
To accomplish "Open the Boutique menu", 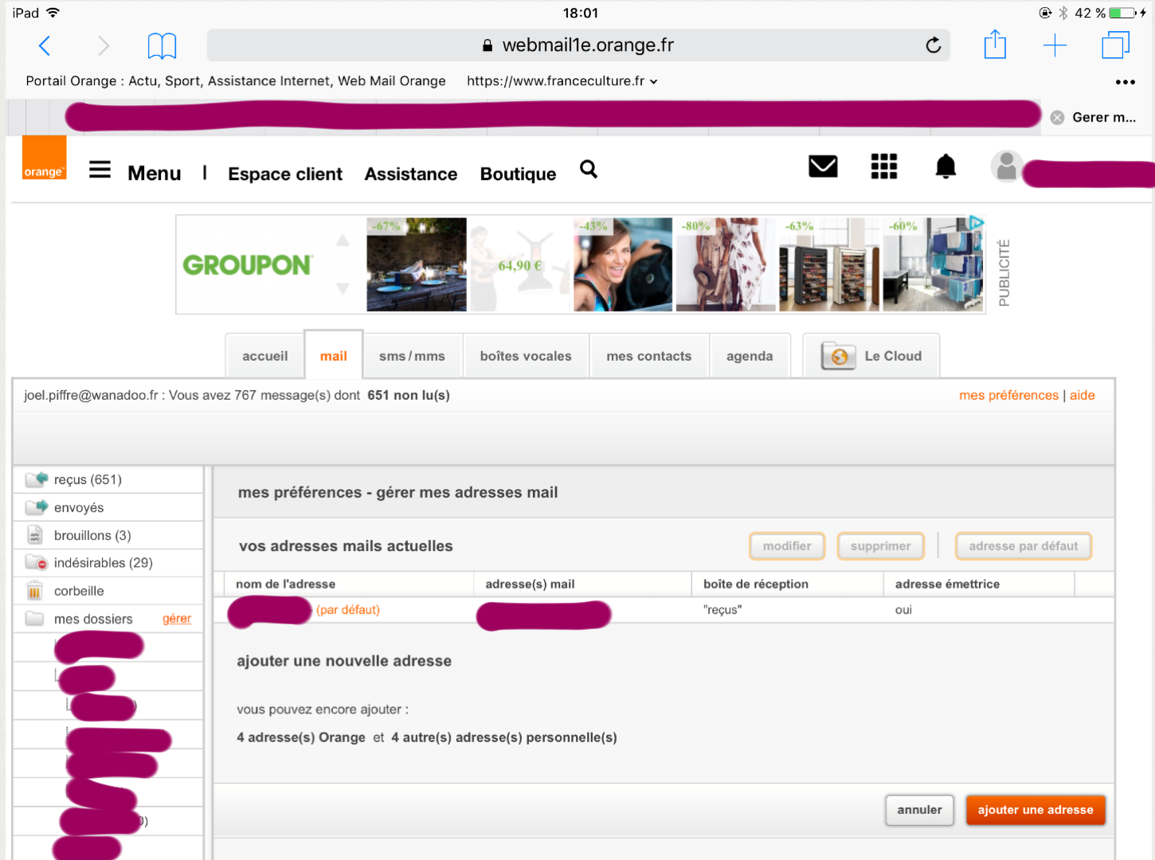I will click(x=518, y=174).
